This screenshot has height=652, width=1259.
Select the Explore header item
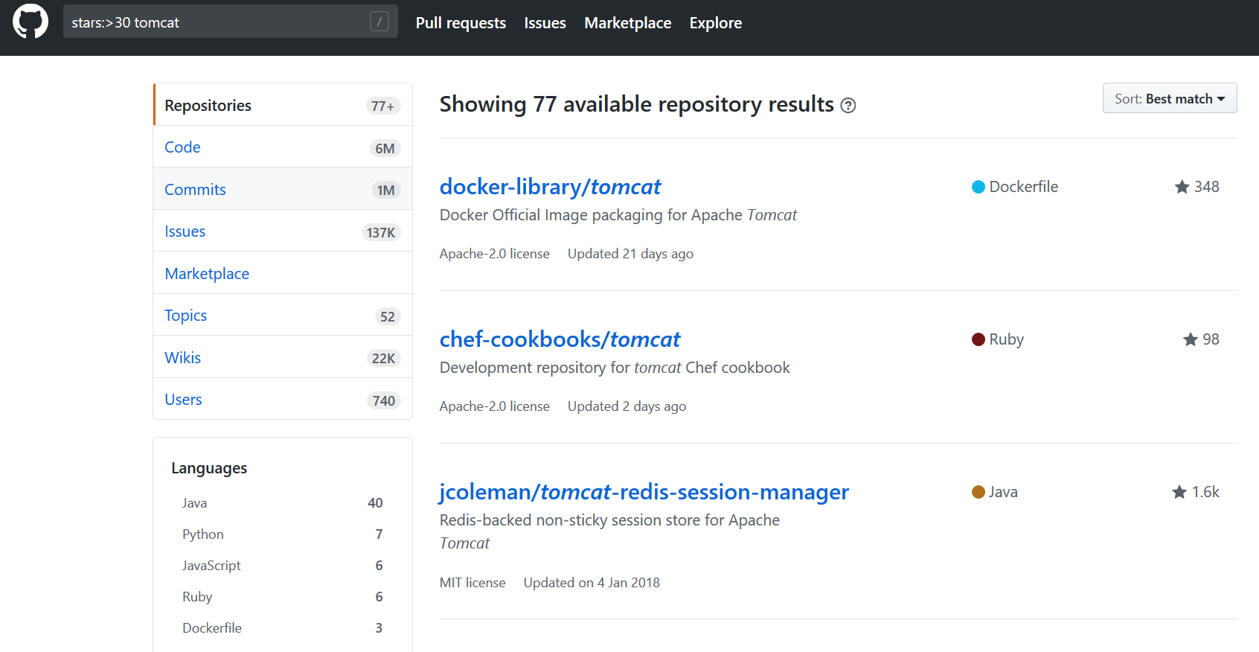[715, 23]
